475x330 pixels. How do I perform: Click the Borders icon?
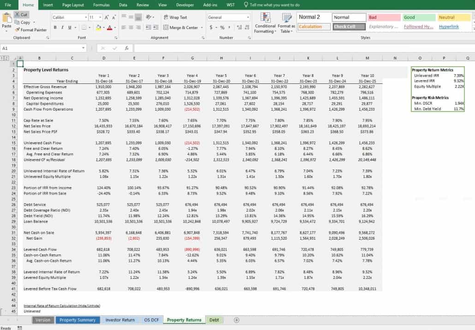[x=84, y=28]
